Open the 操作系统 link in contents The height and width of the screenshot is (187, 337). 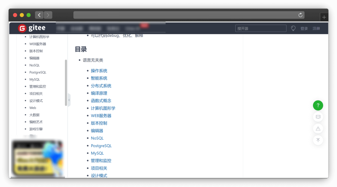[99, 71]
